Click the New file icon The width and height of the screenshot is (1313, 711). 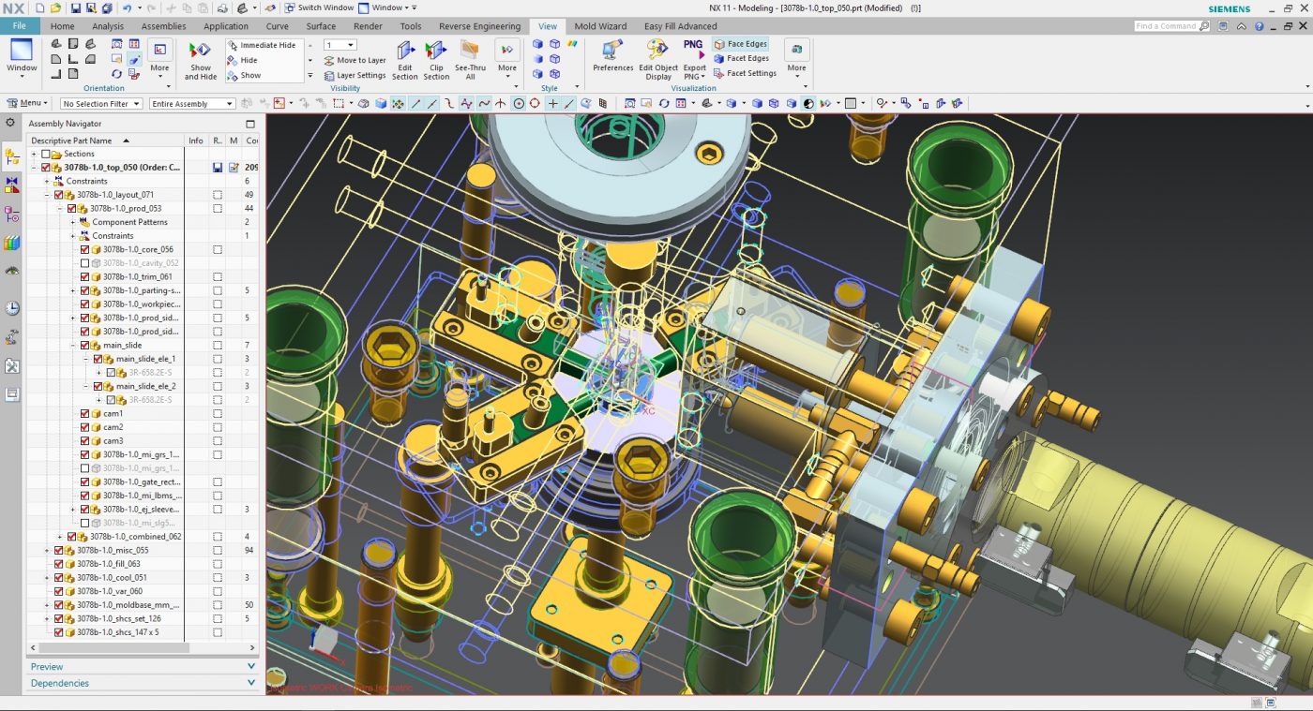point(40,7)
